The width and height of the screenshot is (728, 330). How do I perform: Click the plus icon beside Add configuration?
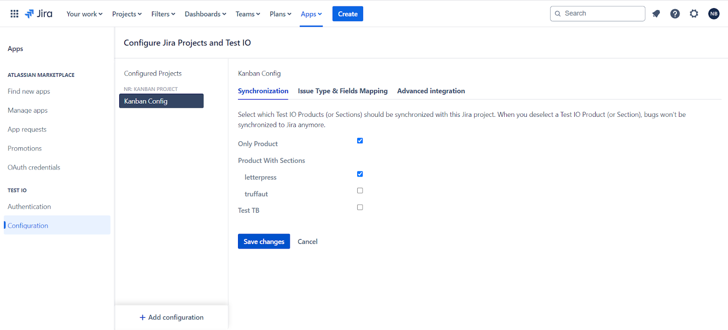(x=142, y=317)
